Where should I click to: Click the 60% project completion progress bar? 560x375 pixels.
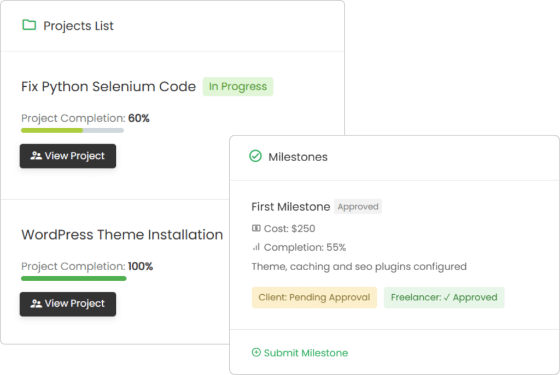tap(72, 130)
